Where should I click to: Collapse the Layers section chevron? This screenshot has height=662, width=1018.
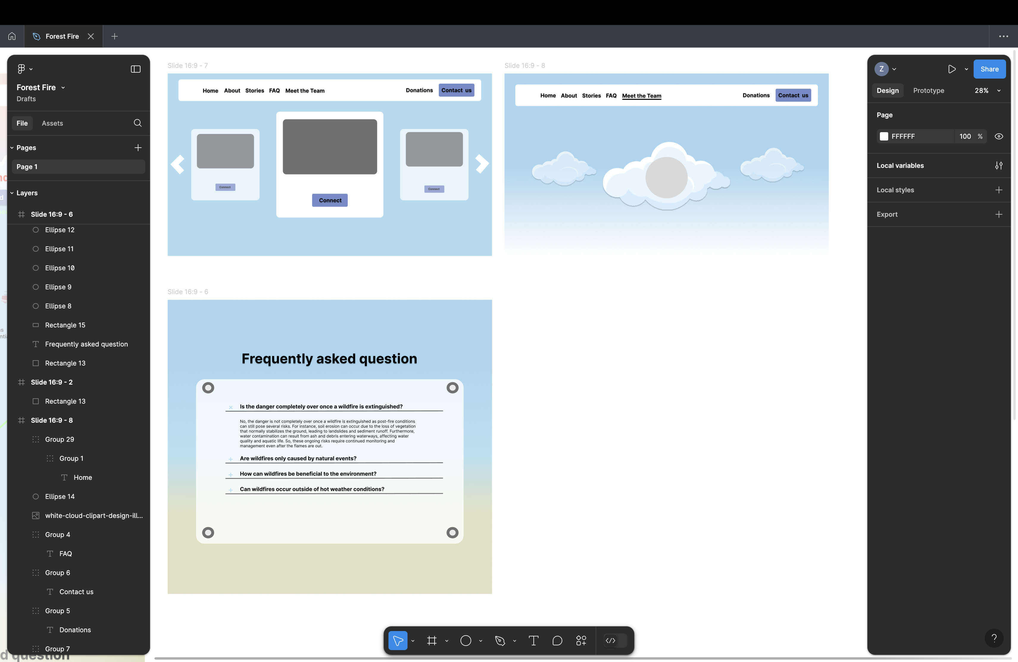point(12,193)
